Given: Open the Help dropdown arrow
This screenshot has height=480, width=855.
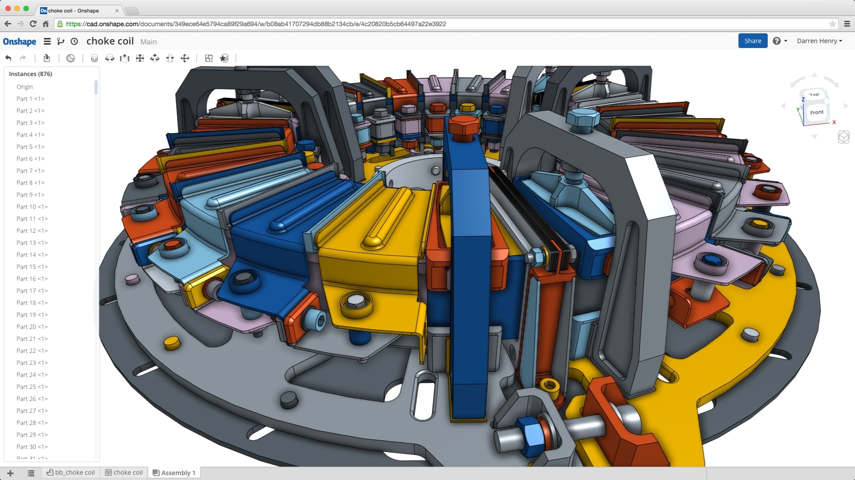Looking at the screenshot, I should pos(786,40).
